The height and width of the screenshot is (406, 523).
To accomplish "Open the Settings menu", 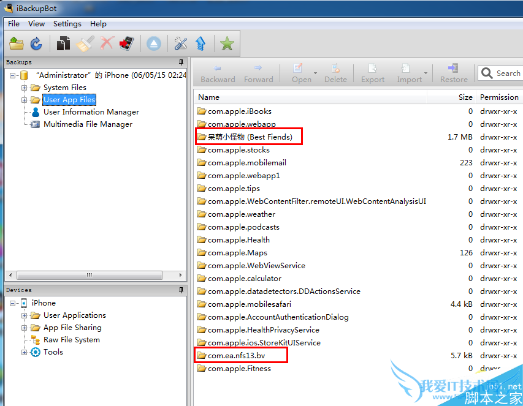I will pyautogui.click(x=67, y=24).
